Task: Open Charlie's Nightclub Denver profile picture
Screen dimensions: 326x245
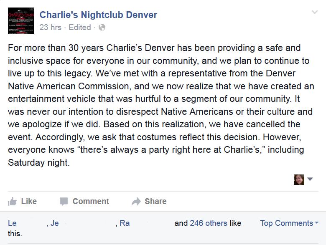Action: coord(21,21)
